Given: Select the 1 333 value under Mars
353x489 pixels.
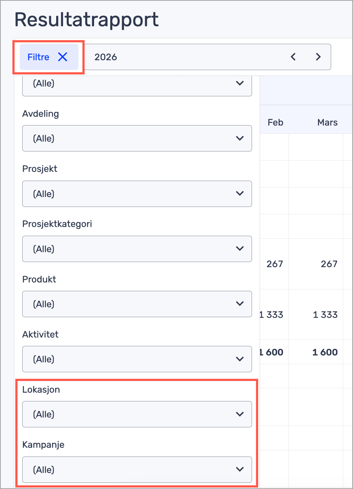Looking at the screenshot, I should [325, 315].
